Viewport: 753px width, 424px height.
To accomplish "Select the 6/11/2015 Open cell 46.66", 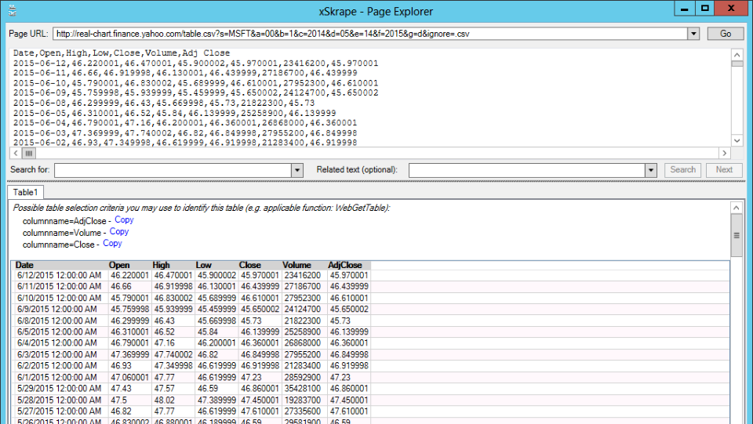I will (x=130, y=286).
